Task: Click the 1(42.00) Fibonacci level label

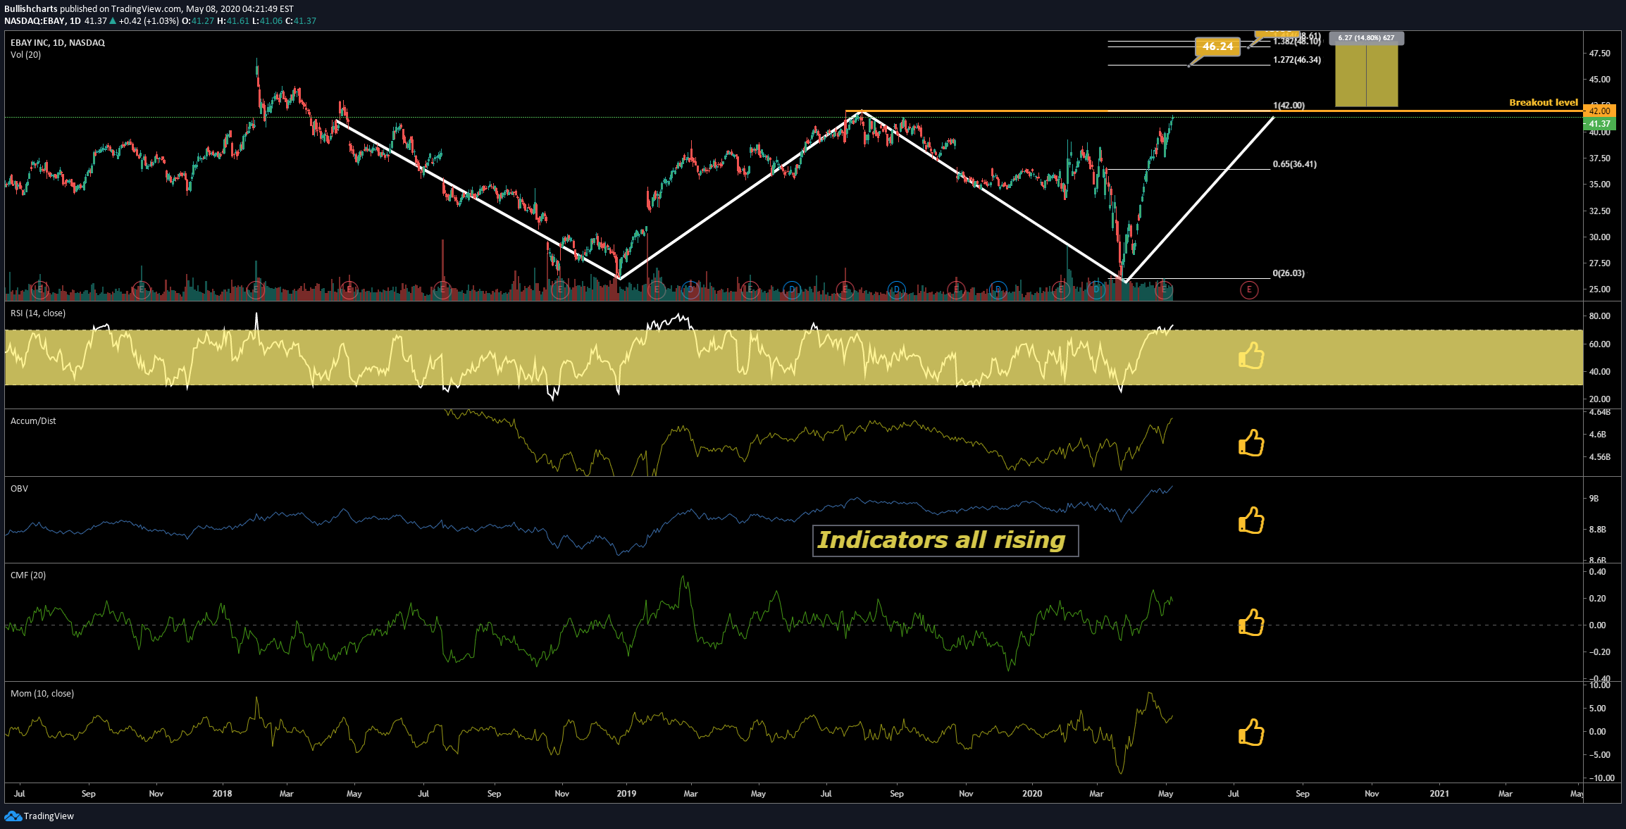Action: coord(1289,106)
